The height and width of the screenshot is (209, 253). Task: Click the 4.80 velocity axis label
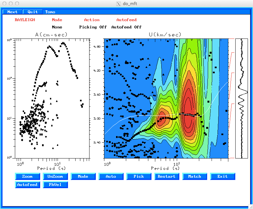coord(97,47)
